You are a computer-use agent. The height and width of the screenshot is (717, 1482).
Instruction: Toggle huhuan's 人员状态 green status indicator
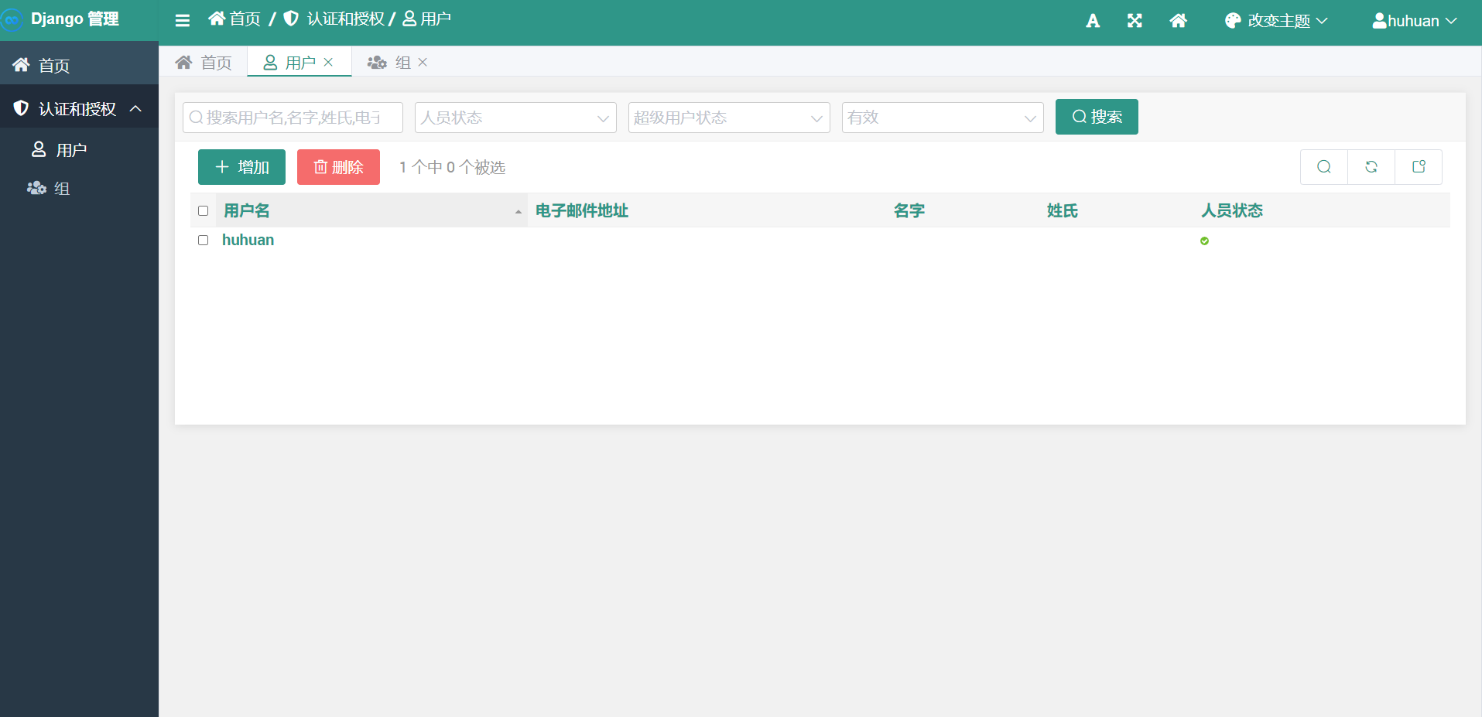coord(1205,241)
